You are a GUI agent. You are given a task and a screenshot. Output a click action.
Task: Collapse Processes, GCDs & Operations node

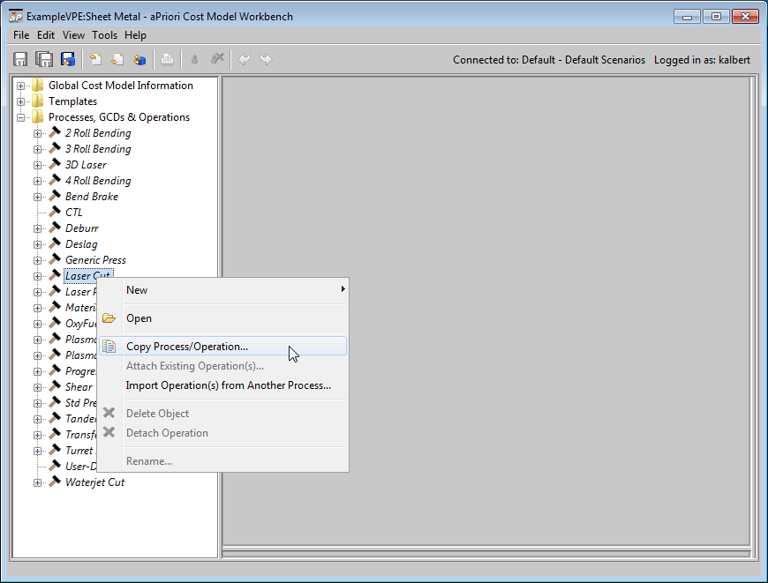tap(21, 117)
